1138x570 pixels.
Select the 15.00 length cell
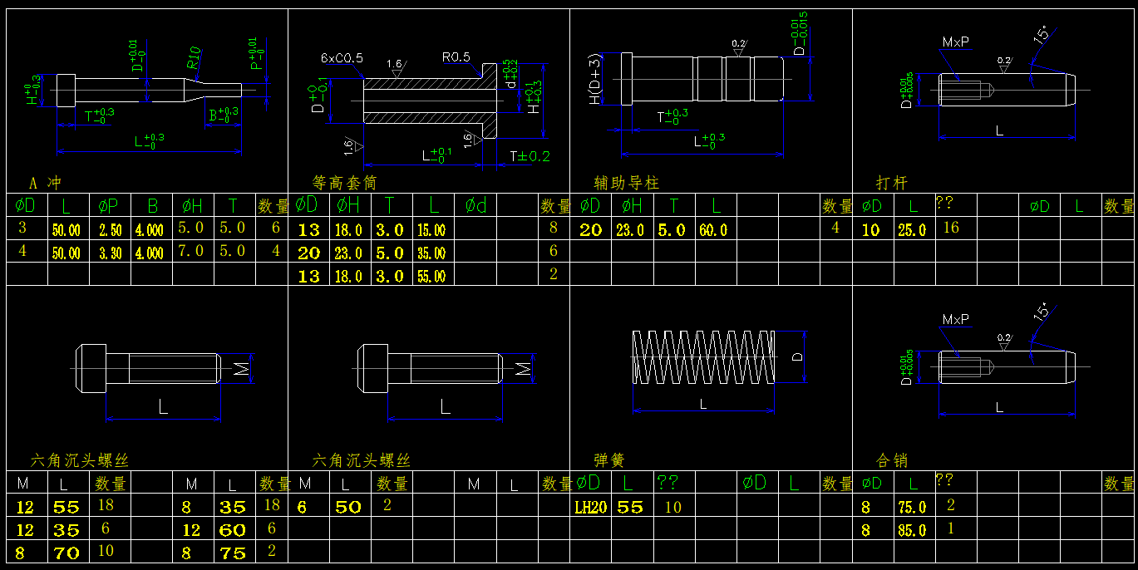click(431, 230)
